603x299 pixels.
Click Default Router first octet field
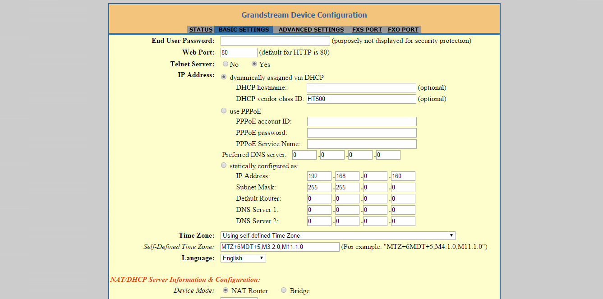(x=319, y=199)
